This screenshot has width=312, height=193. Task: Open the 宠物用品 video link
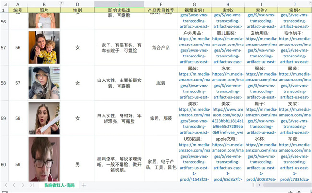(x=261, y=50)
